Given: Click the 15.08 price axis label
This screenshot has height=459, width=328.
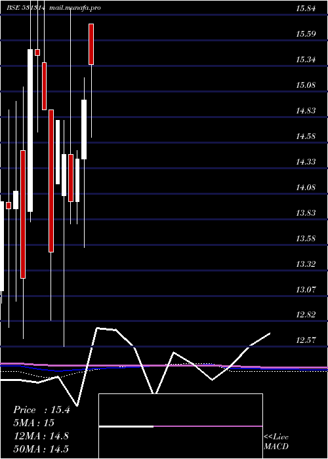Looking at the screenshot, I should (306, 85).
